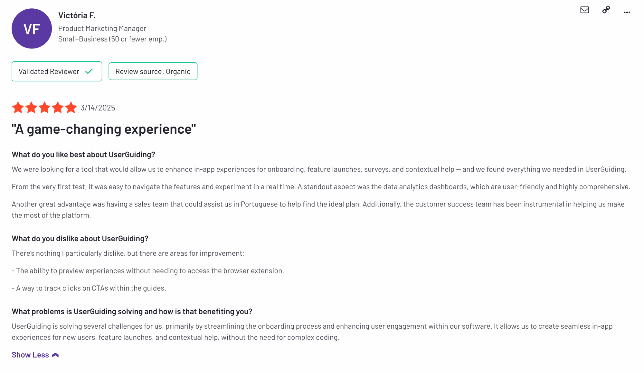Screen dimensions: 644x372
Task: Click the first rating star
Action: click(x=18, y=108)
